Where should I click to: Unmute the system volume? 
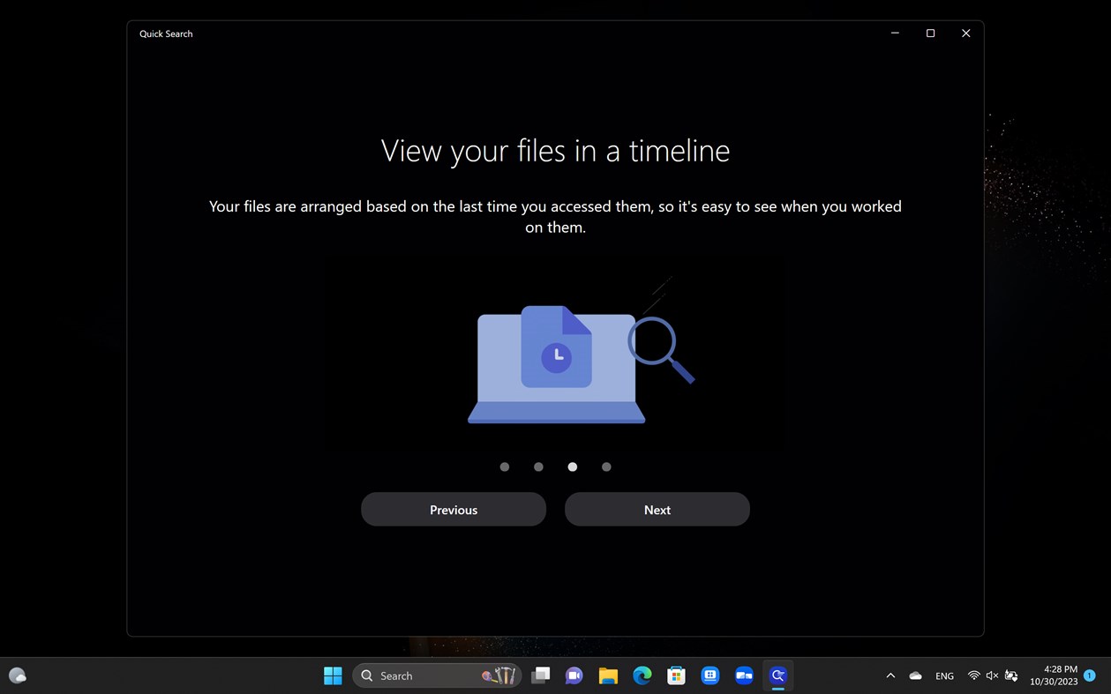coord(992,675)
